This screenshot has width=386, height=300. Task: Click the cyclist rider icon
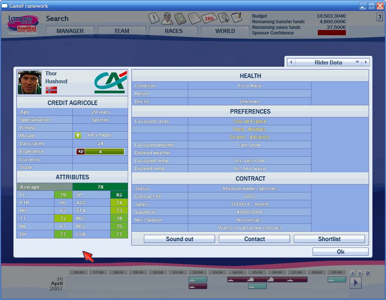click(x=167, y=18)
